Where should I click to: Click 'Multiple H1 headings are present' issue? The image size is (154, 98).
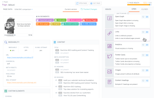[x=126, y=84]
